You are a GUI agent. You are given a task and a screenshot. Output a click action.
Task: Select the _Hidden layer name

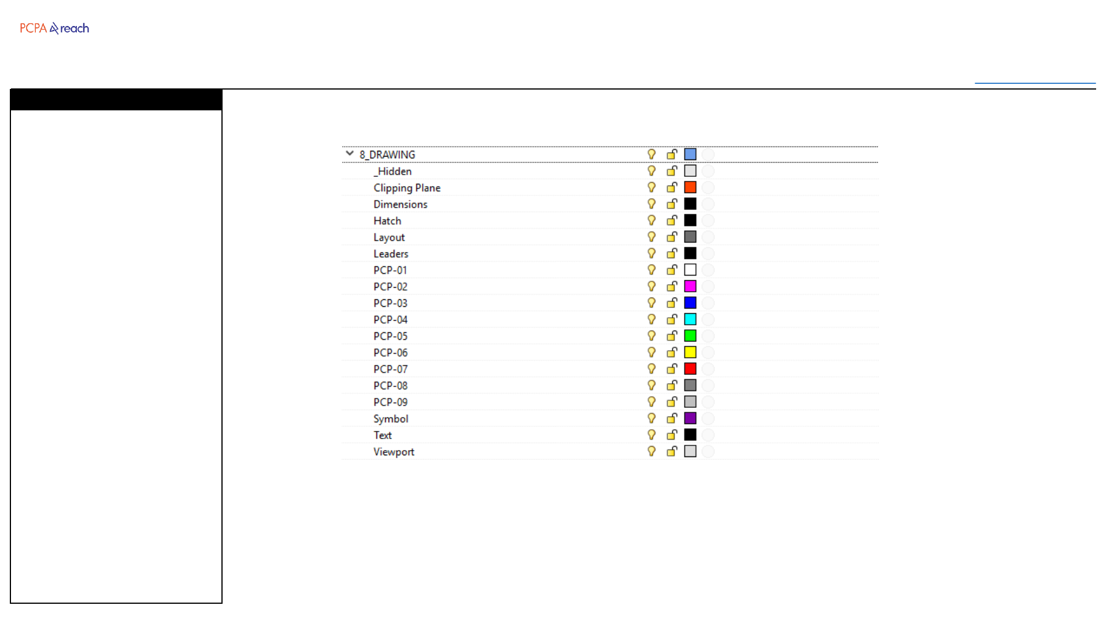[393, 171]
